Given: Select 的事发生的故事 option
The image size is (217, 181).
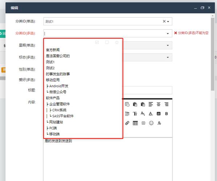Looking at the screenshot, I should tap(58, 74).
